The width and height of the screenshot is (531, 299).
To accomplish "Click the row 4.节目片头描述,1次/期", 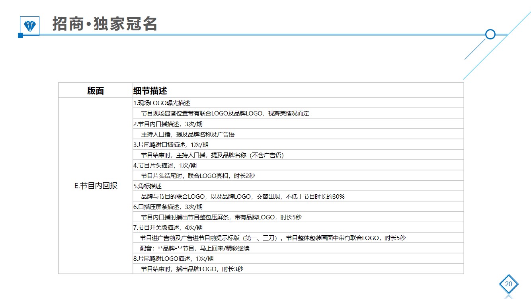I will coord(298,165).
